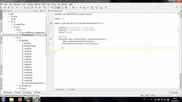
Task: Click the Windows Start button
Action: [3, 99]
